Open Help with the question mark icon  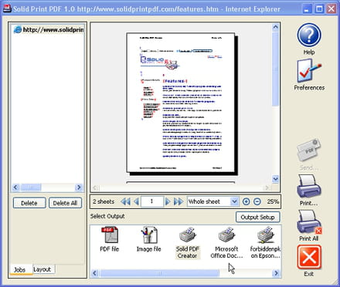pos(309,35)
